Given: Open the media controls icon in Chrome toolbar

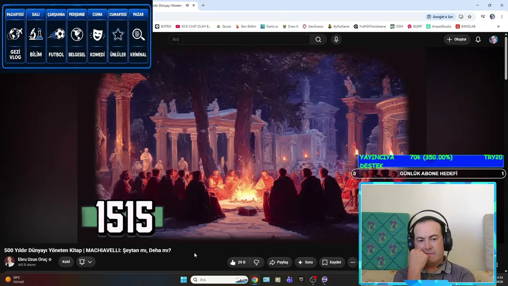Looking at the screenshot, I should point(483,17).
